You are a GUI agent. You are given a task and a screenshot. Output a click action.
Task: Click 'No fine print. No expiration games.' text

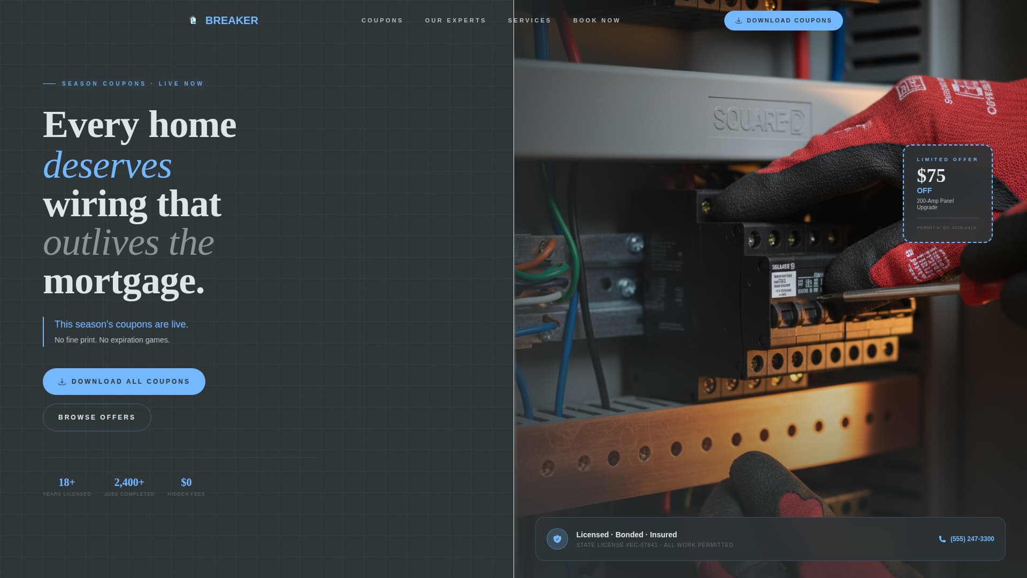point(112,340)
